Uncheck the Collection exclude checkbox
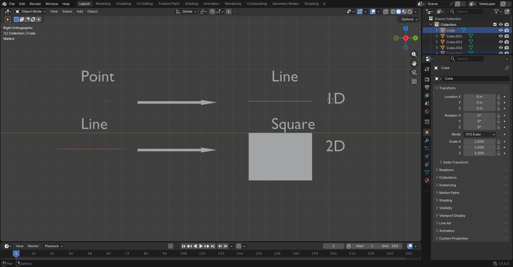This screenshot has width=513, height=267. 495,24
